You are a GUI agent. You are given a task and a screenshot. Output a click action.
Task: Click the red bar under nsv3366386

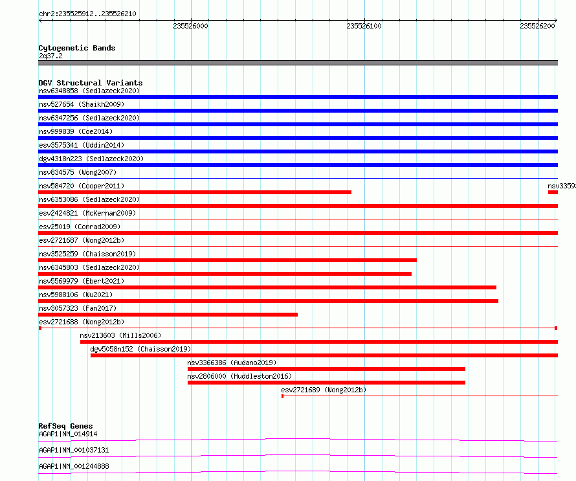pos(327,369)
